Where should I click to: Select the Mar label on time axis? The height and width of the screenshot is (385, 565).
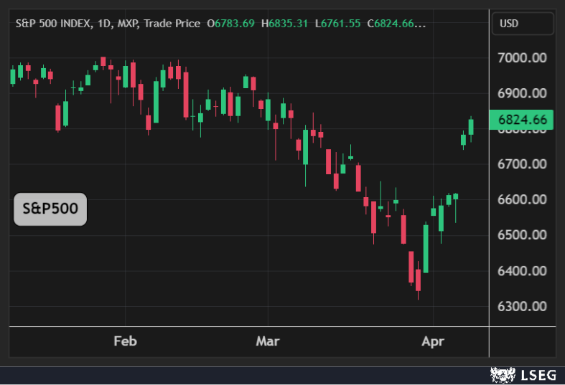coord(268,341)
